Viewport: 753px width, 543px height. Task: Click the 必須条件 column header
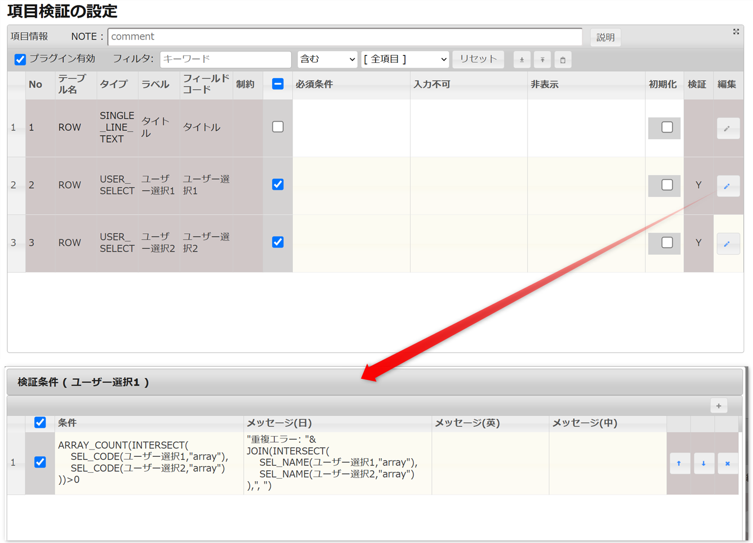pyautogui.click(x=351, y=84)
